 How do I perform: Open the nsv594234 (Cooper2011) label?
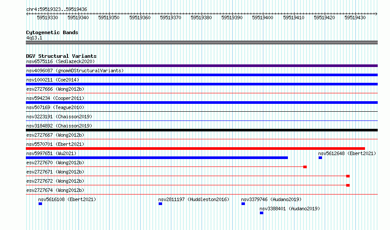(55, 98)
